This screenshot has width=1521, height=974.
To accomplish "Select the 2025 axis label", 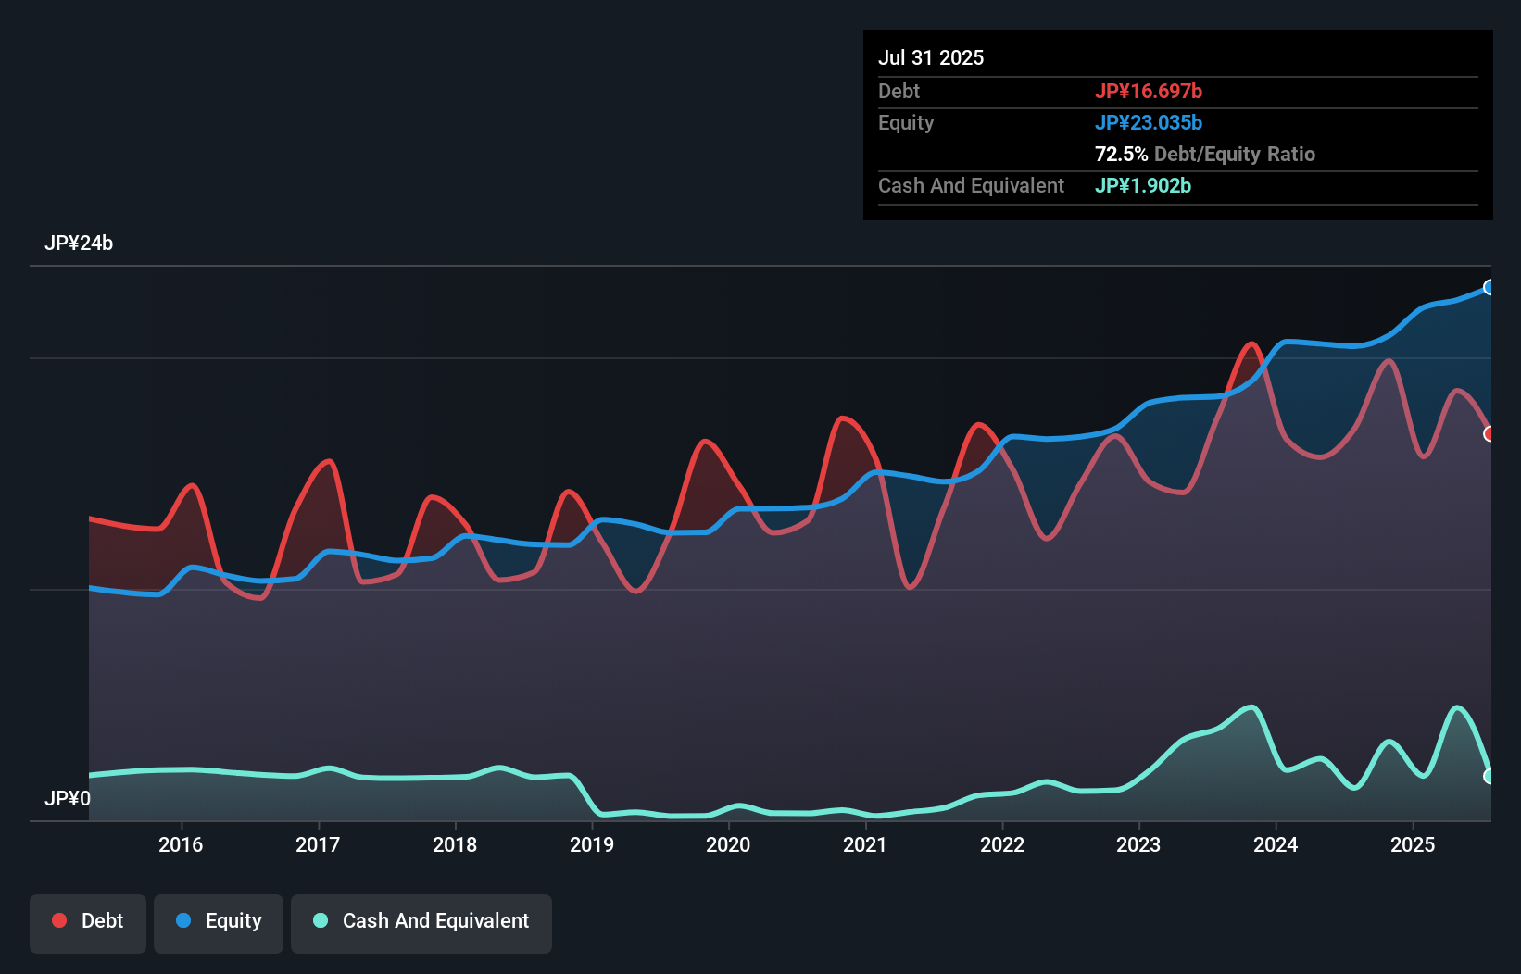I will pos(1412,844).
